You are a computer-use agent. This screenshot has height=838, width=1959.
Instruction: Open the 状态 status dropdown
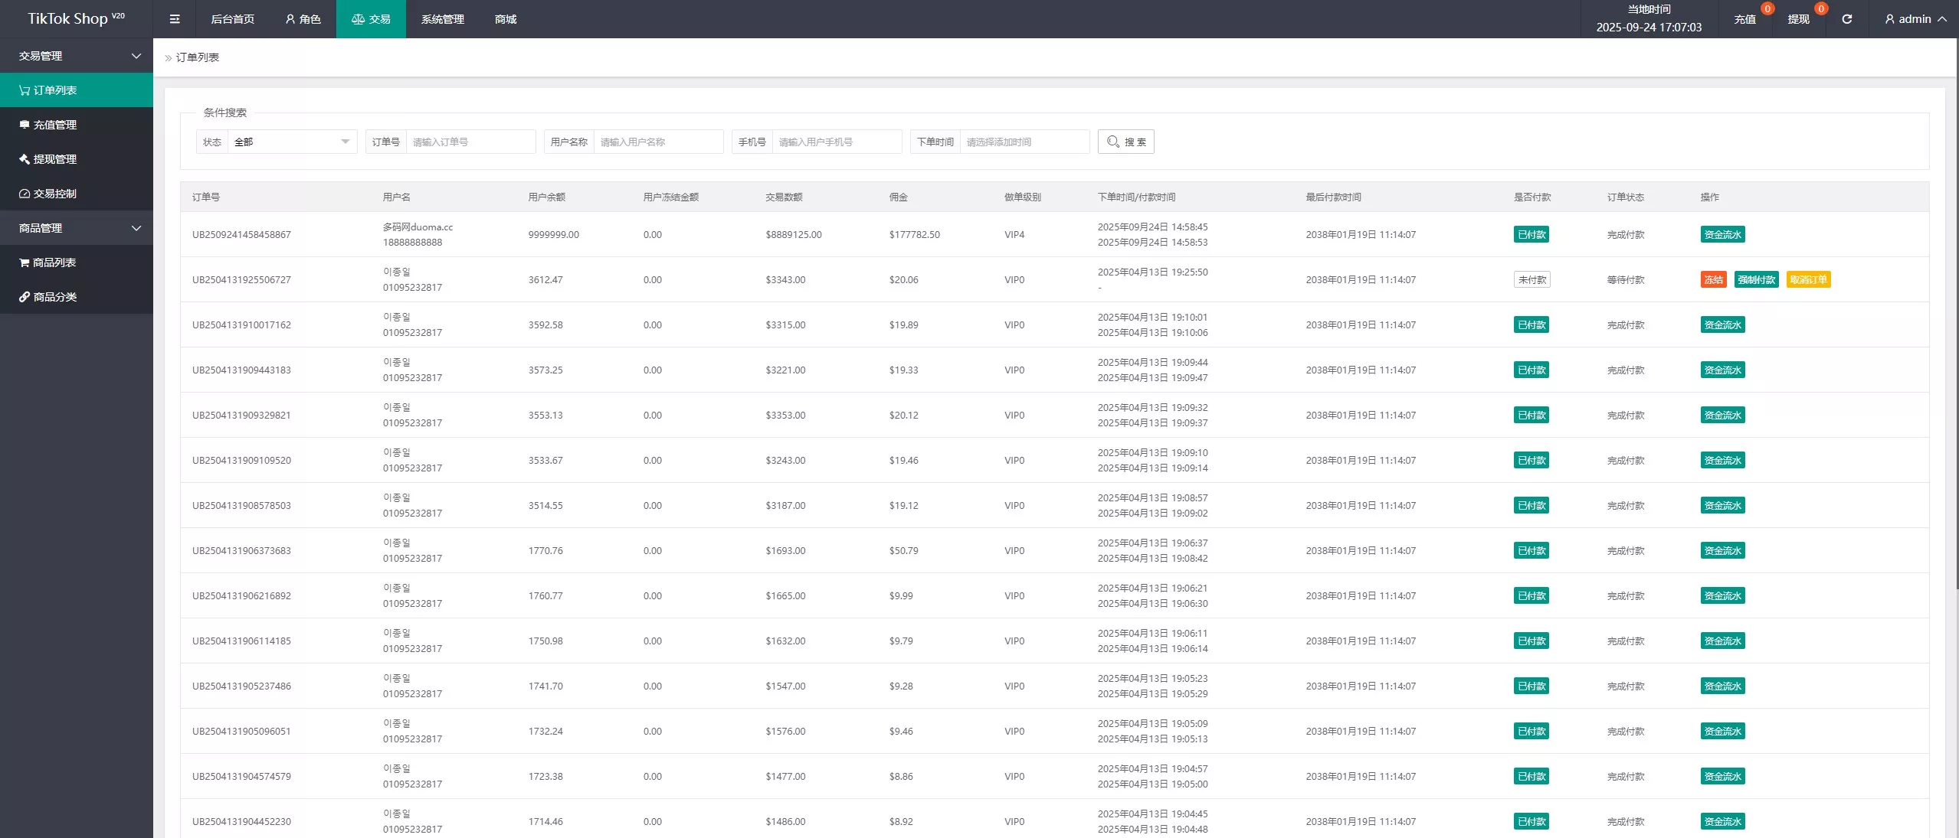coord(291,142)
